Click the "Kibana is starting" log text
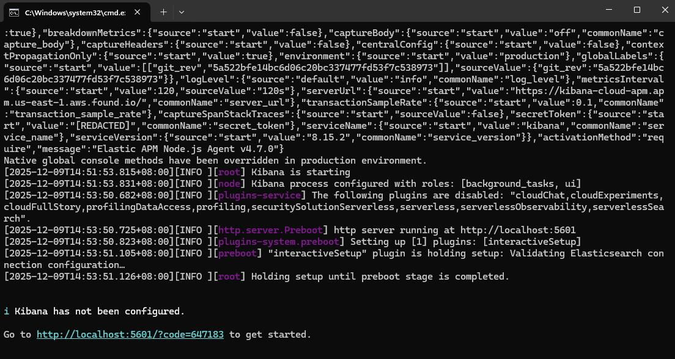 point(300,172)
